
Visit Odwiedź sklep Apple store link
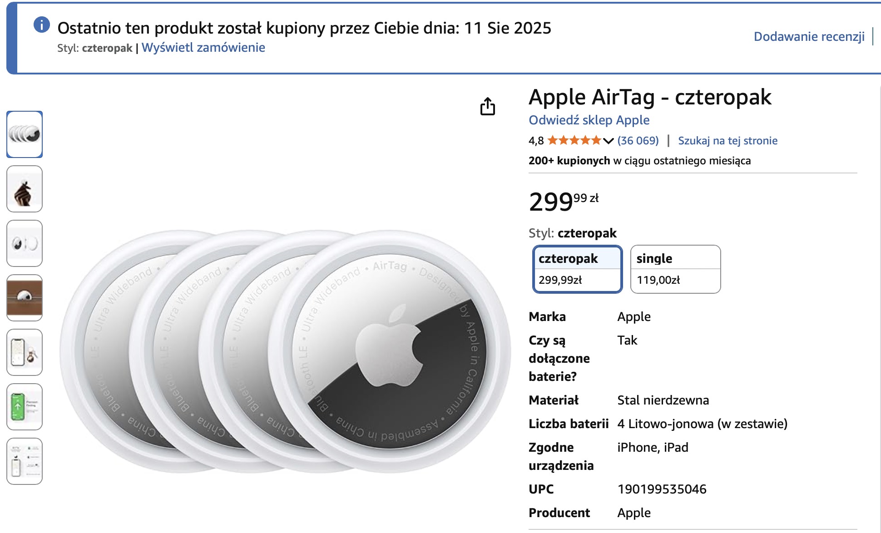(589, 120)
